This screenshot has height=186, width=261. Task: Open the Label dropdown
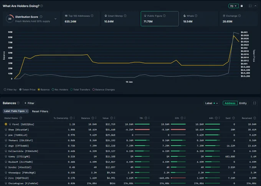tap(211, 103)
